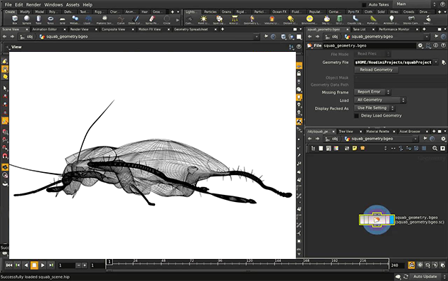Click the Reload Geometry button

click(x=376, y=70)
